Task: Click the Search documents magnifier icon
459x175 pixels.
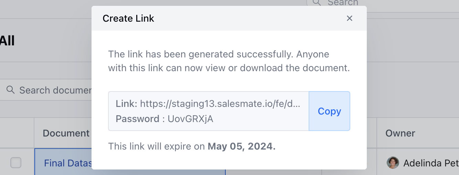Action: (x=11, y=90)
